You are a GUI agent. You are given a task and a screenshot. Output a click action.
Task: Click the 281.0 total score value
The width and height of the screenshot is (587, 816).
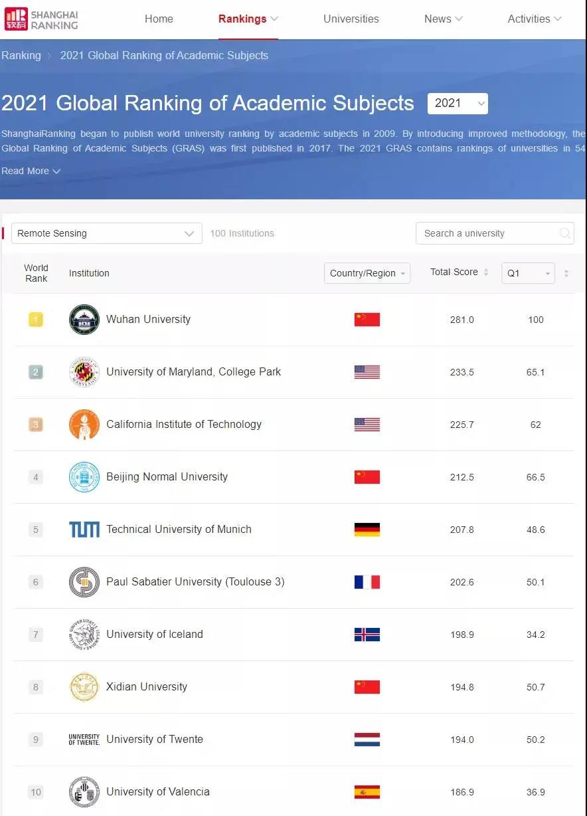coord(462,320)
